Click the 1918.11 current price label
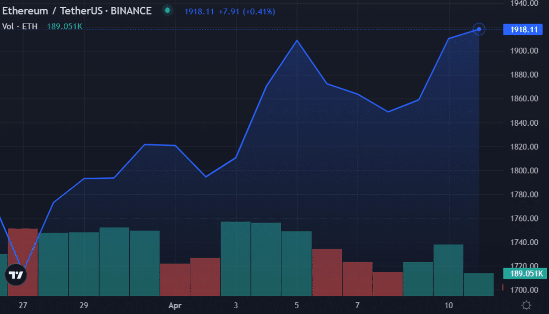This screenshot has width=549, height=314. point(523,29)
